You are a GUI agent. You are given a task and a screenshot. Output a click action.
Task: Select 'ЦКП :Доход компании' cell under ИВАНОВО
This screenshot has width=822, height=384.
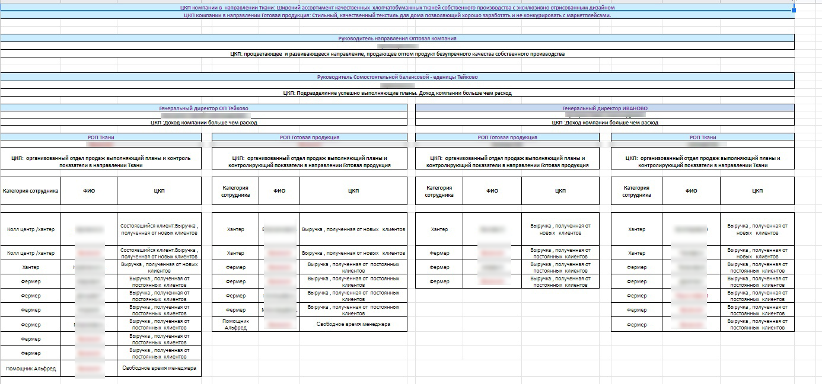tap(604, 123)
